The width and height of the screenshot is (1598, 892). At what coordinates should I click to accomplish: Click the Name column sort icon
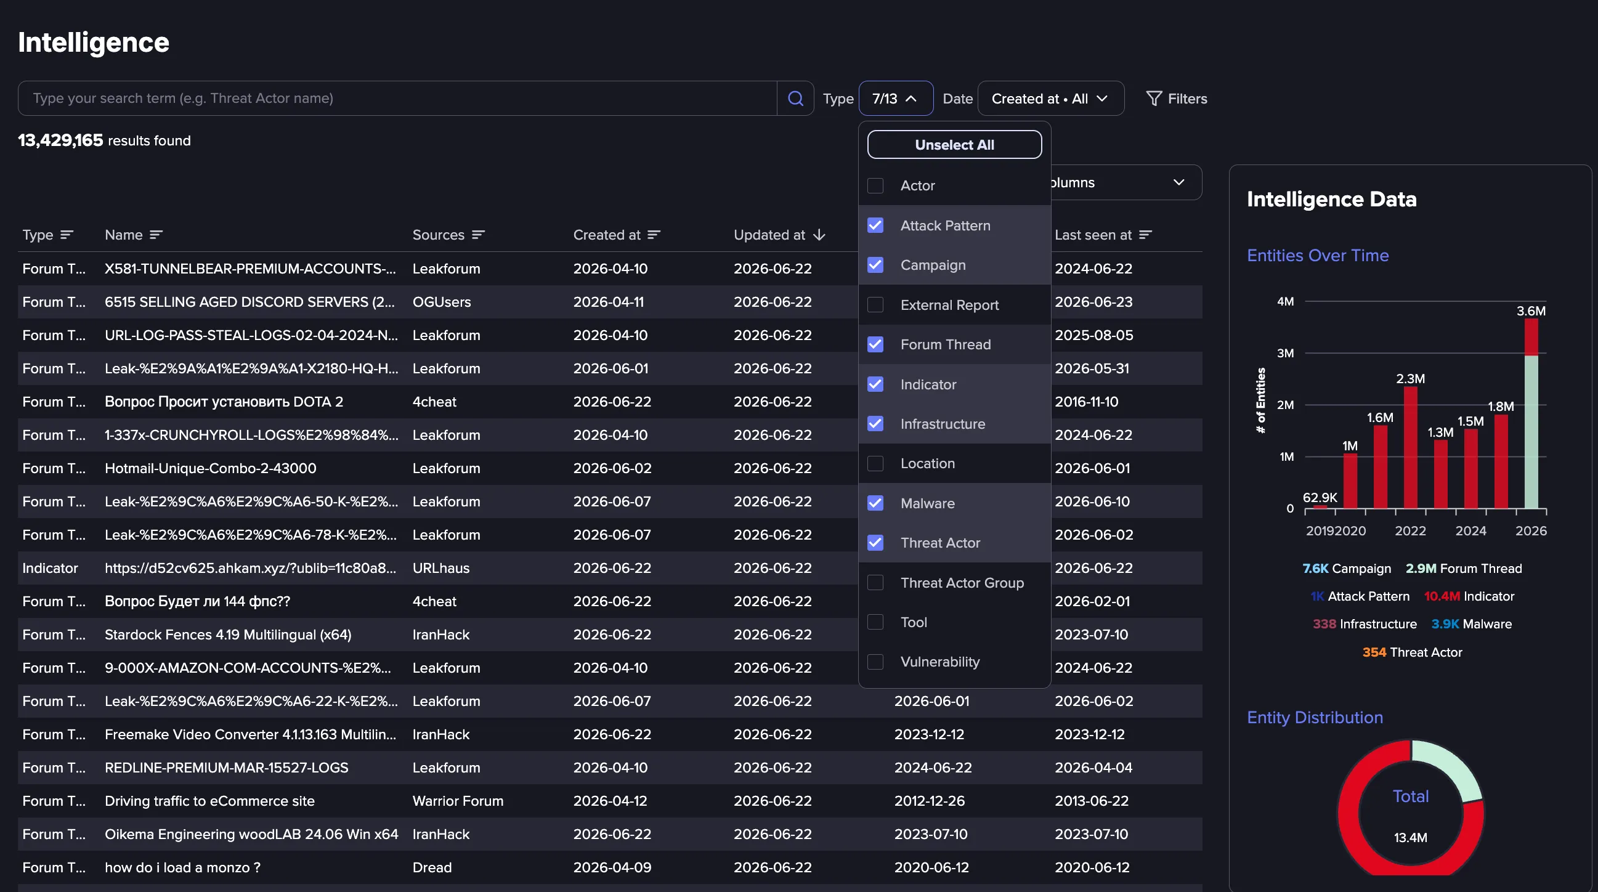pos(156,235)
